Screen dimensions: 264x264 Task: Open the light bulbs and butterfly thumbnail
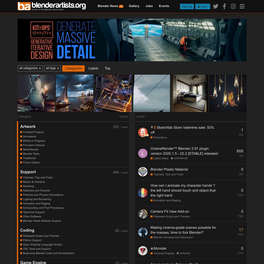[228, 93]
